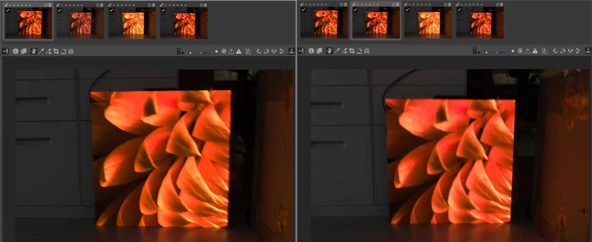592x242 pixels.
Task: Rotate image left 90° in left editor
Action: point(259,51)
